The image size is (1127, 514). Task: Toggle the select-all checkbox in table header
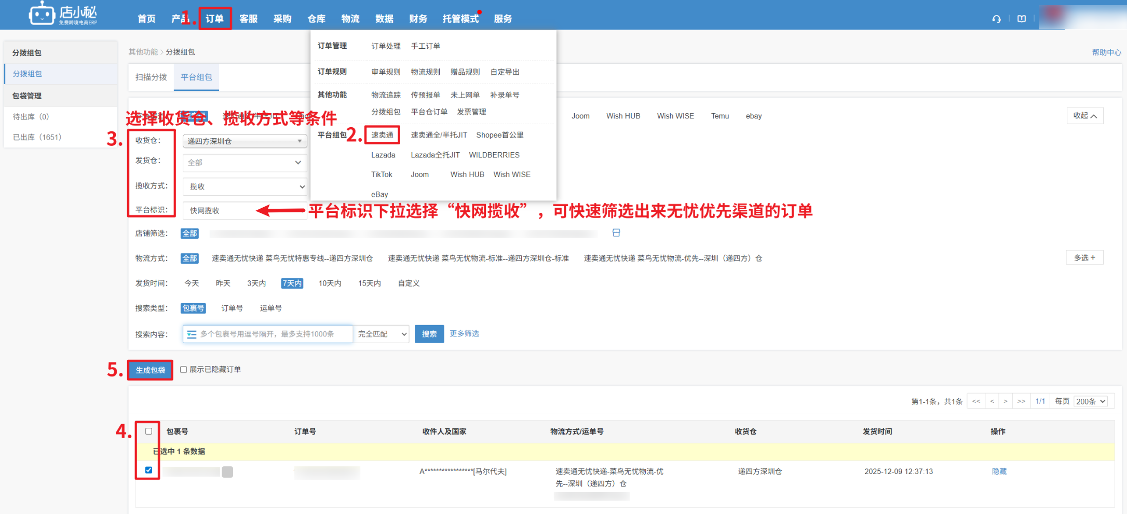click(x=149, y=431)
